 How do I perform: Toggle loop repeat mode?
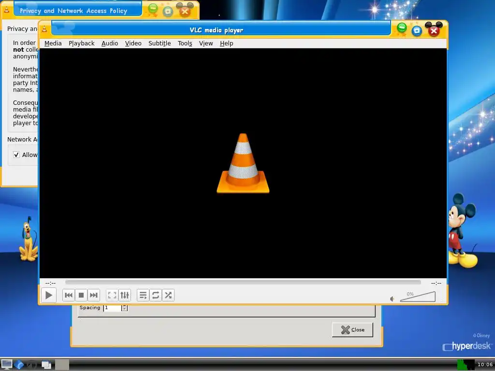point(156,295)
